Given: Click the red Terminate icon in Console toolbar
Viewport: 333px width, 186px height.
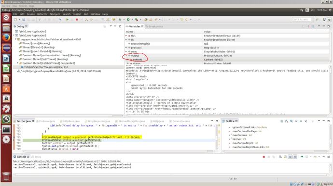Looking at the screenshot, I should (x=264, y=157).
